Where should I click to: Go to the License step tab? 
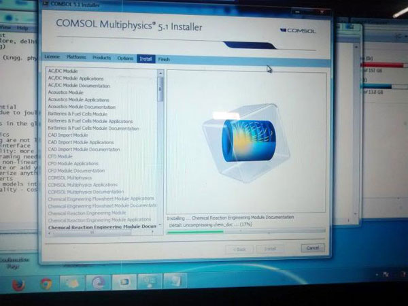point(52,56)
